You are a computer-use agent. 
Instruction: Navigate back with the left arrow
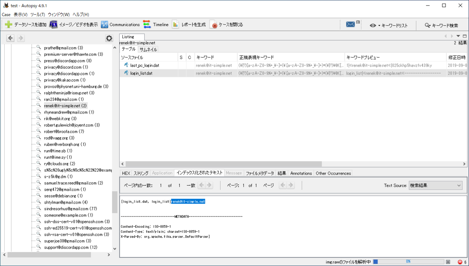point(10,38)
